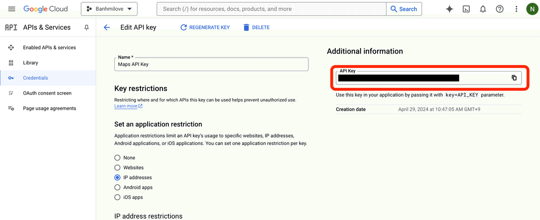Screen dimensions: 540x220
Task: Open the help question mark menu
Action: 499,9
